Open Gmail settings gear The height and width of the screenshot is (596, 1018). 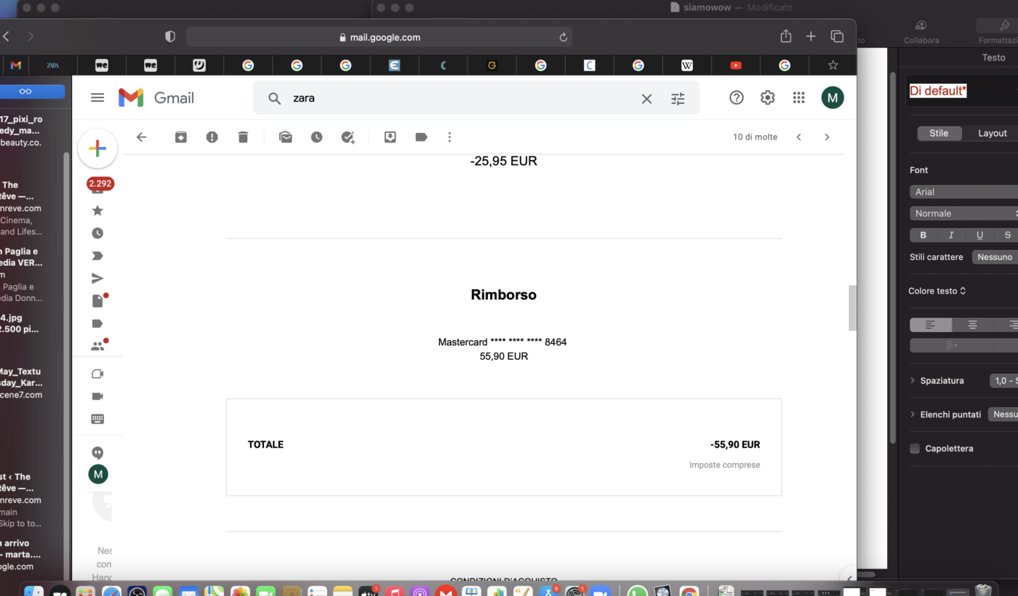[x=768, y=97]
